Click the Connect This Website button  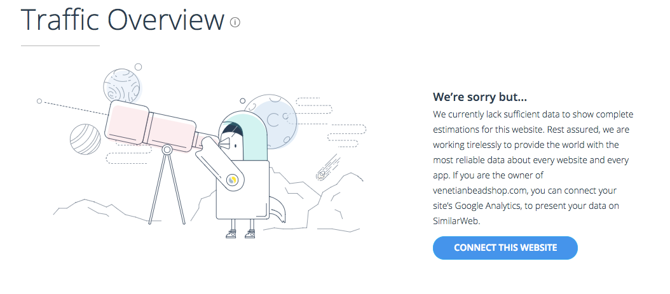[x=505, y=248]
